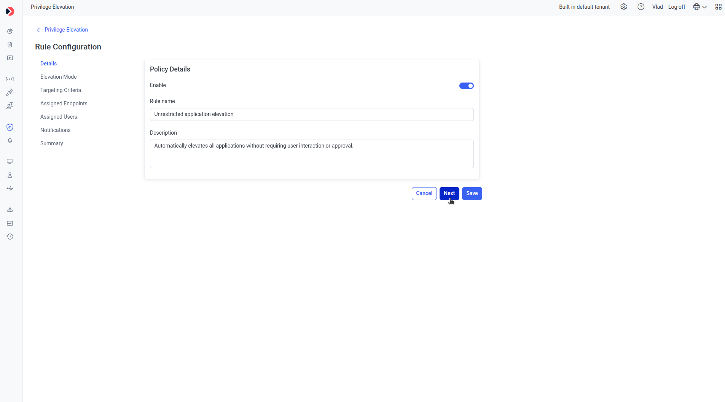Click into the Rule name field

[312, 114]
